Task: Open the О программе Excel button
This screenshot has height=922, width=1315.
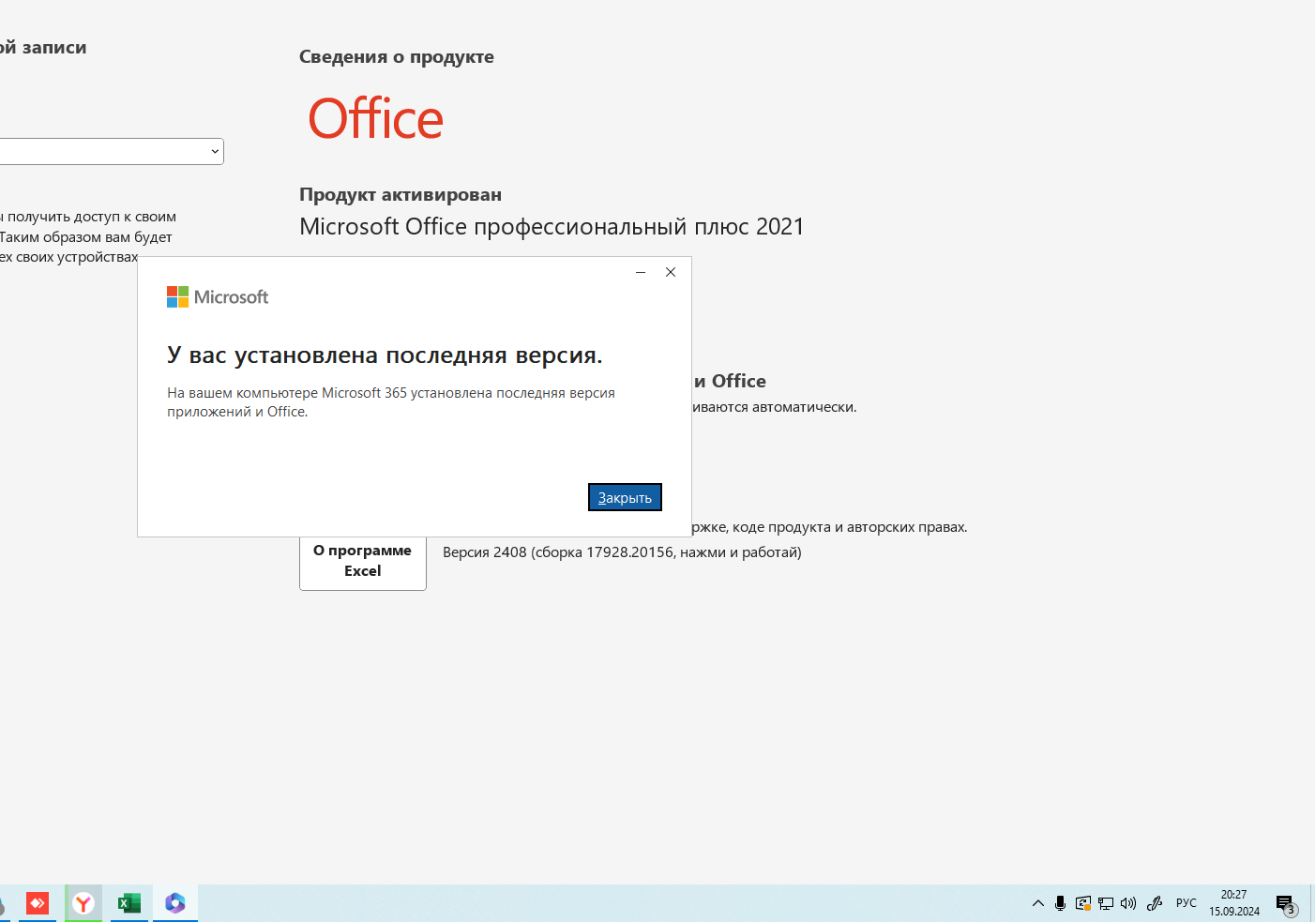Action: 363,561
